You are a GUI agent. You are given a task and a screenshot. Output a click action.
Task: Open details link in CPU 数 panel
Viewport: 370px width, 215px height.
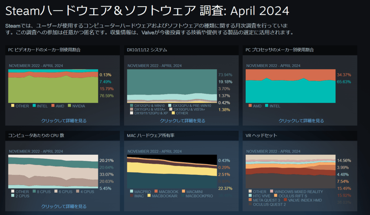64,206
